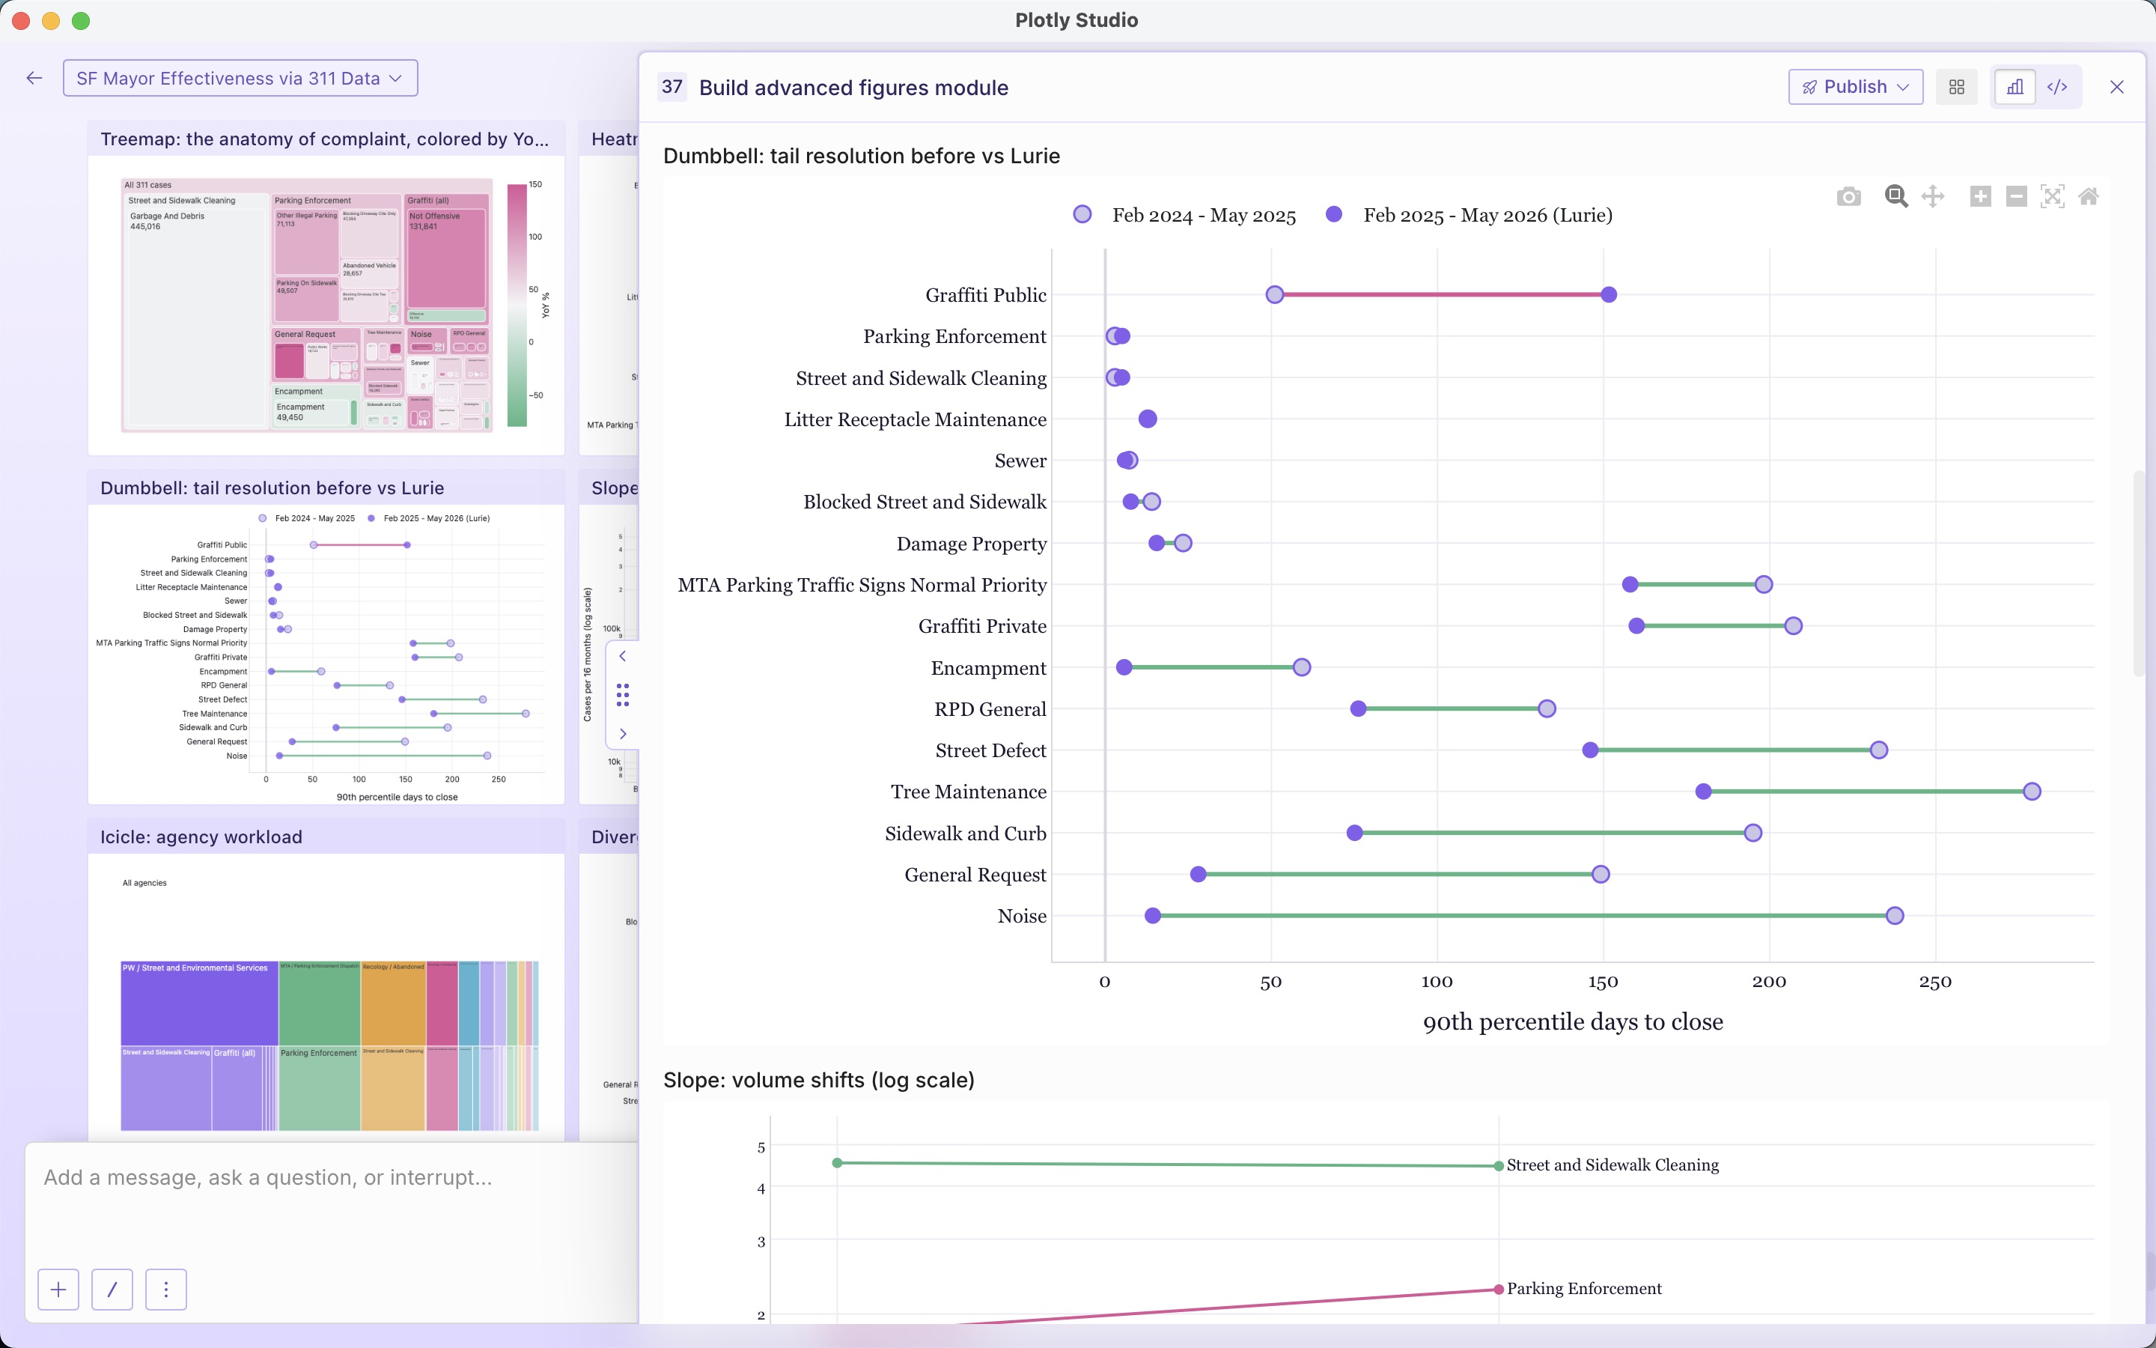Click the zoom in plus icon
Viewport: 2156px width, 1348px height.
pos(1981,196)
